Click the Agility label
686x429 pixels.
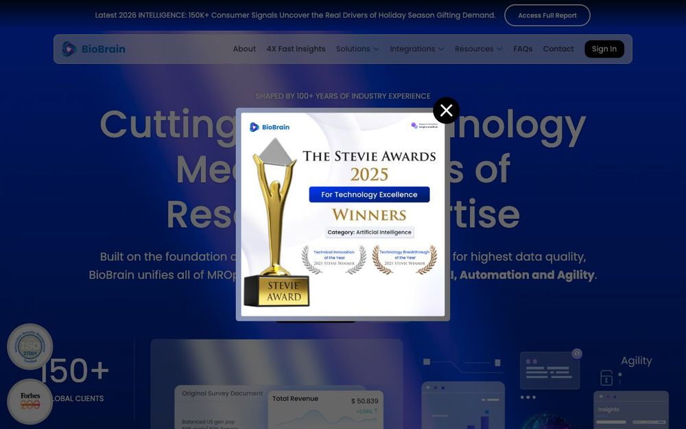(x=636, y=361)
